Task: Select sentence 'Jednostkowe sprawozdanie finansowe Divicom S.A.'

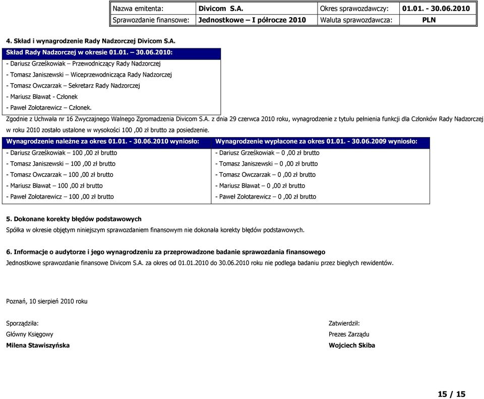Action: pyautogui.click(x=200, y=263)
